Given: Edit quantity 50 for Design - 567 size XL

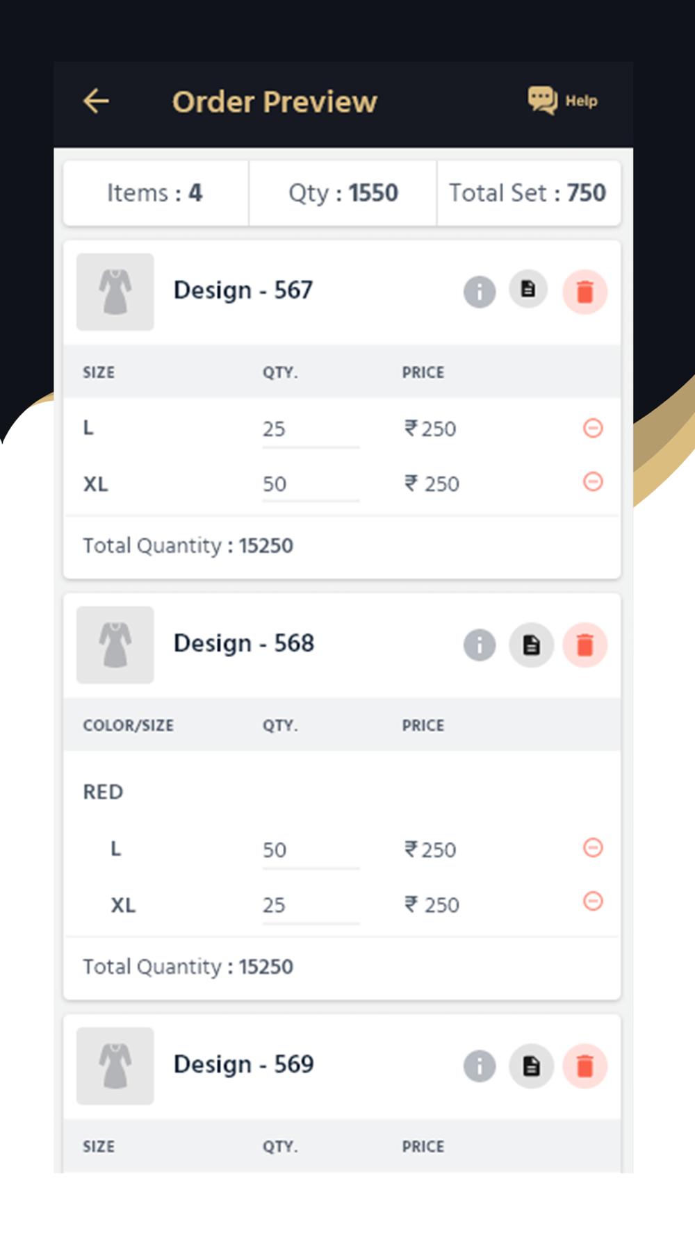Looking at the screenshot, I should (x=311, y=485).
